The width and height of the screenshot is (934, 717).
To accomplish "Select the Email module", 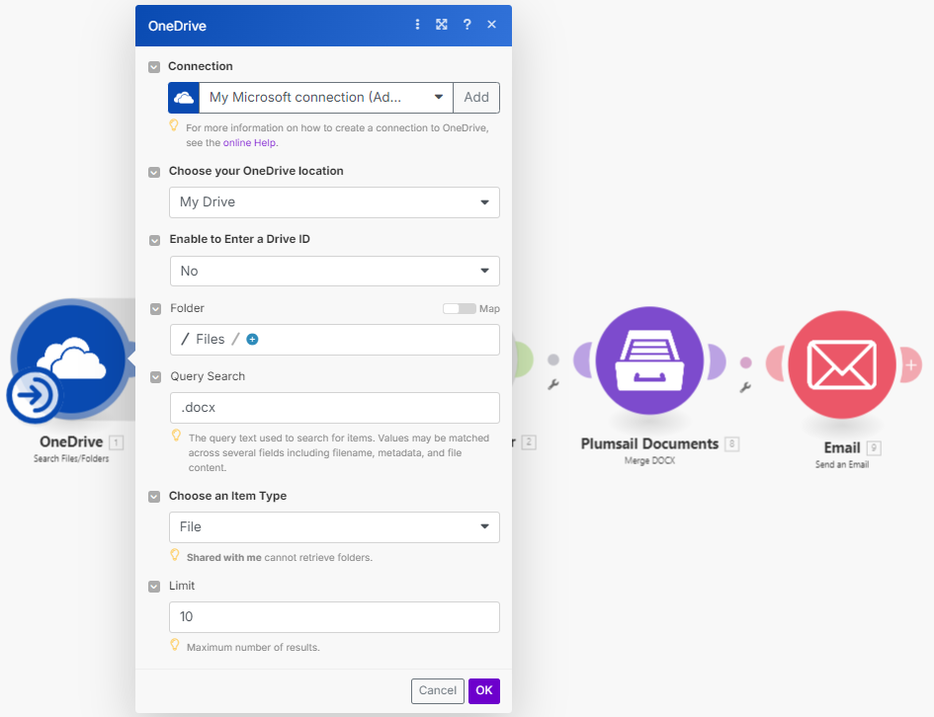I will pos(842,364).
